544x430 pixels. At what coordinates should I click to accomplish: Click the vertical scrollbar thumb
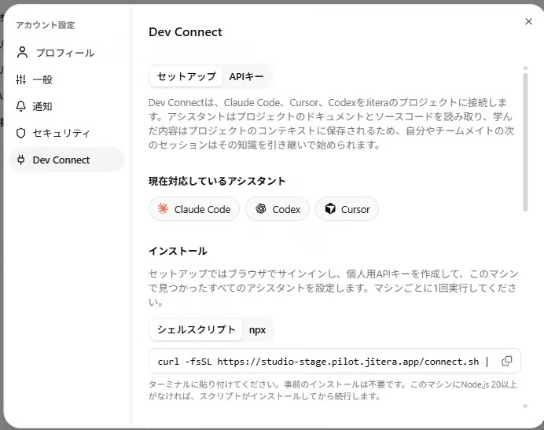click(x=525, y=142)
